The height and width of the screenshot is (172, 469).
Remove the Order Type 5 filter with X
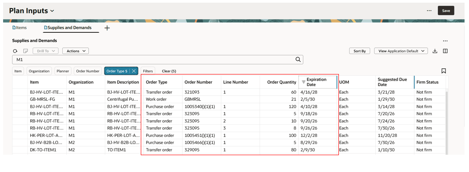134,71
